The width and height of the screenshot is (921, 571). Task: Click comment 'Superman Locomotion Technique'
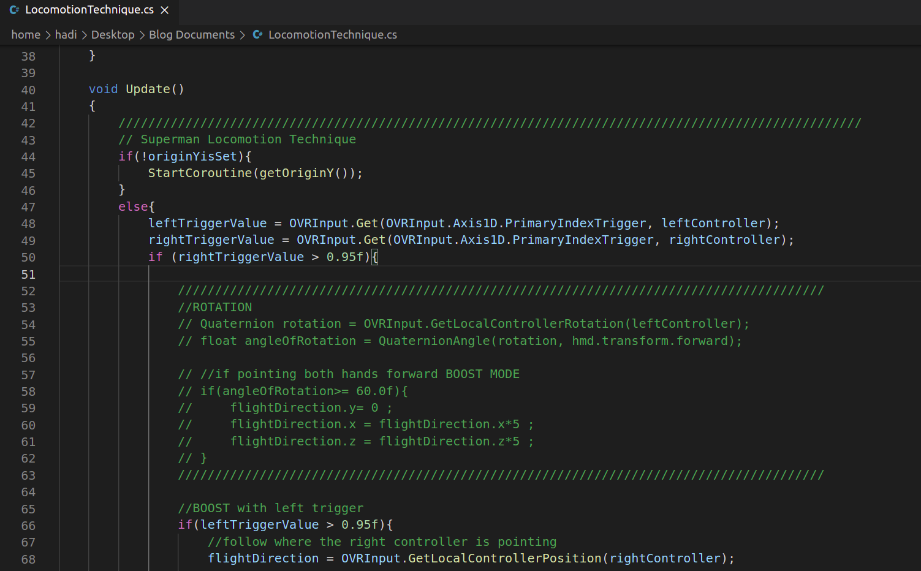click(x=248, y=139)
